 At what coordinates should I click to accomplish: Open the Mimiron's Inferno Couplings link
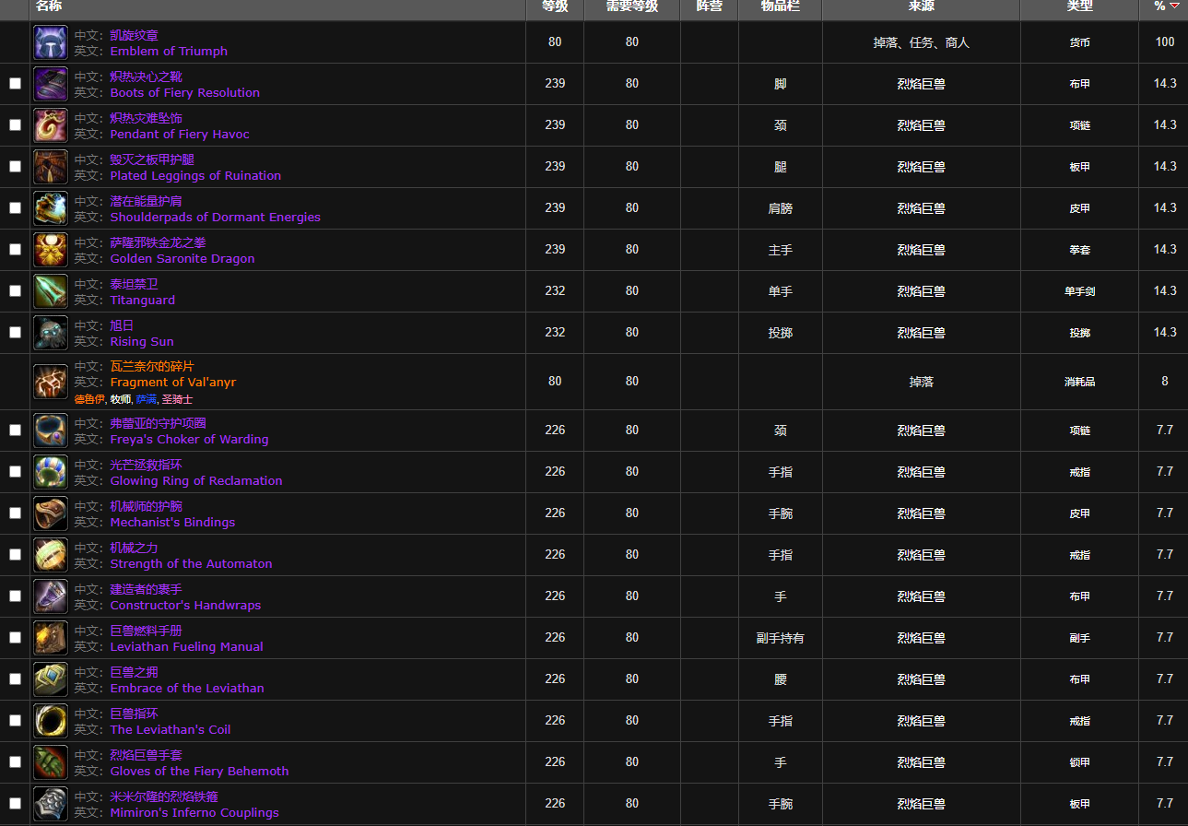pyautogui.click(x=194, y=813)
